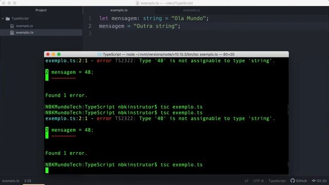
Task: Click line number 2 in gutter
Action: (90, 26)
